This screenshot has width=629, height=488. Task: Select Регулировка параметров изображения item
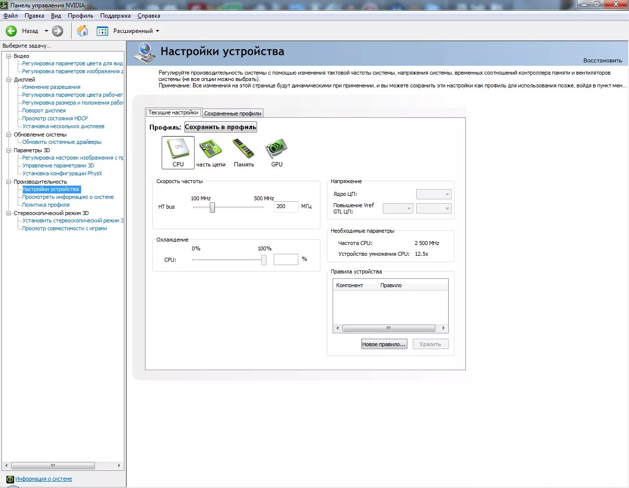click(73, 71)
